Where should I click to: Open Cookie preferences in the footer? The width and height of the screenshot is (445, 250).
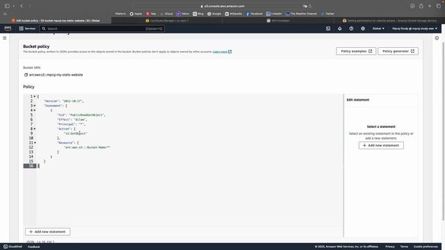tap(426, 247)
